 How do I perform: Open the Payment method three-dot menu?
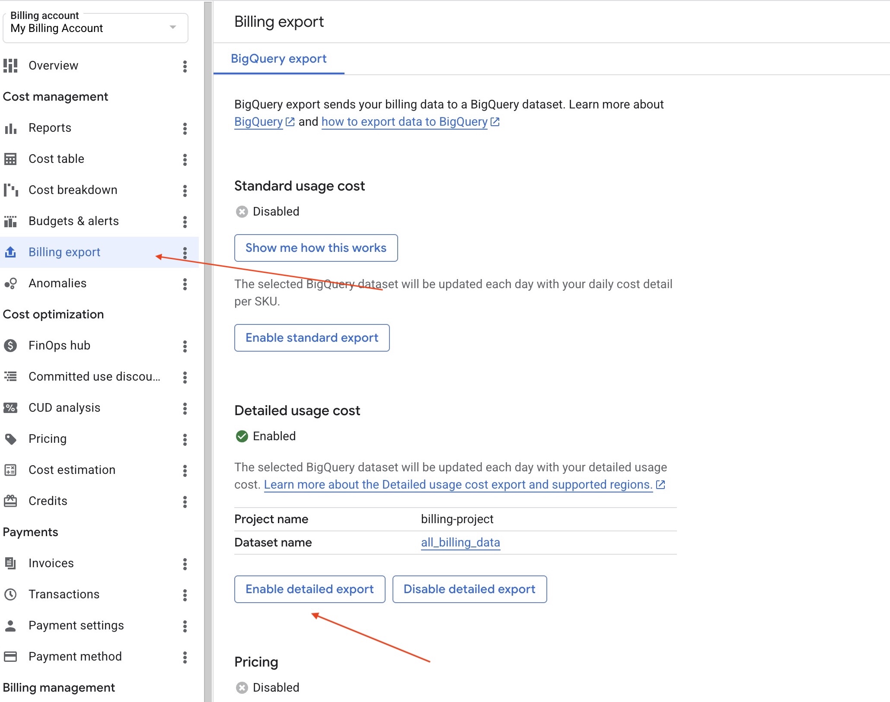[x=185, y=657]
